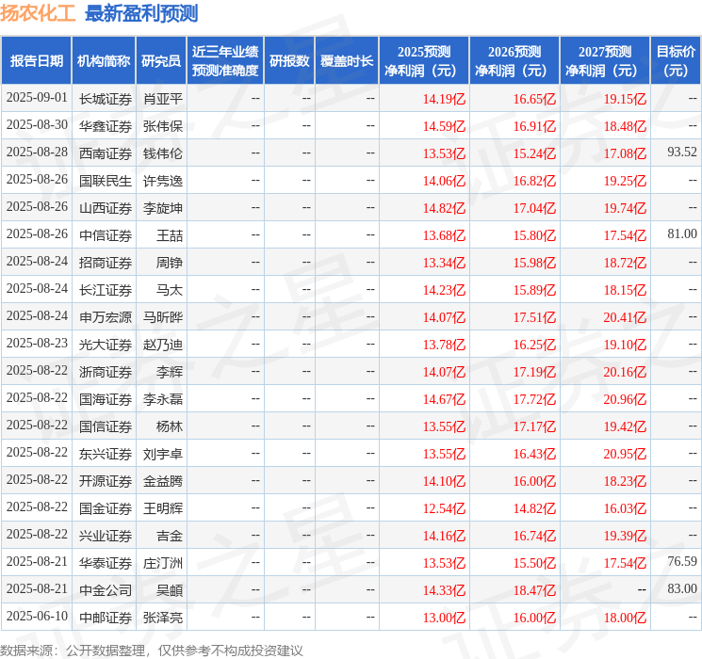The image size is (702, 659).
Task: Click analyst name 赵乃迪
Action: [163, 345]
